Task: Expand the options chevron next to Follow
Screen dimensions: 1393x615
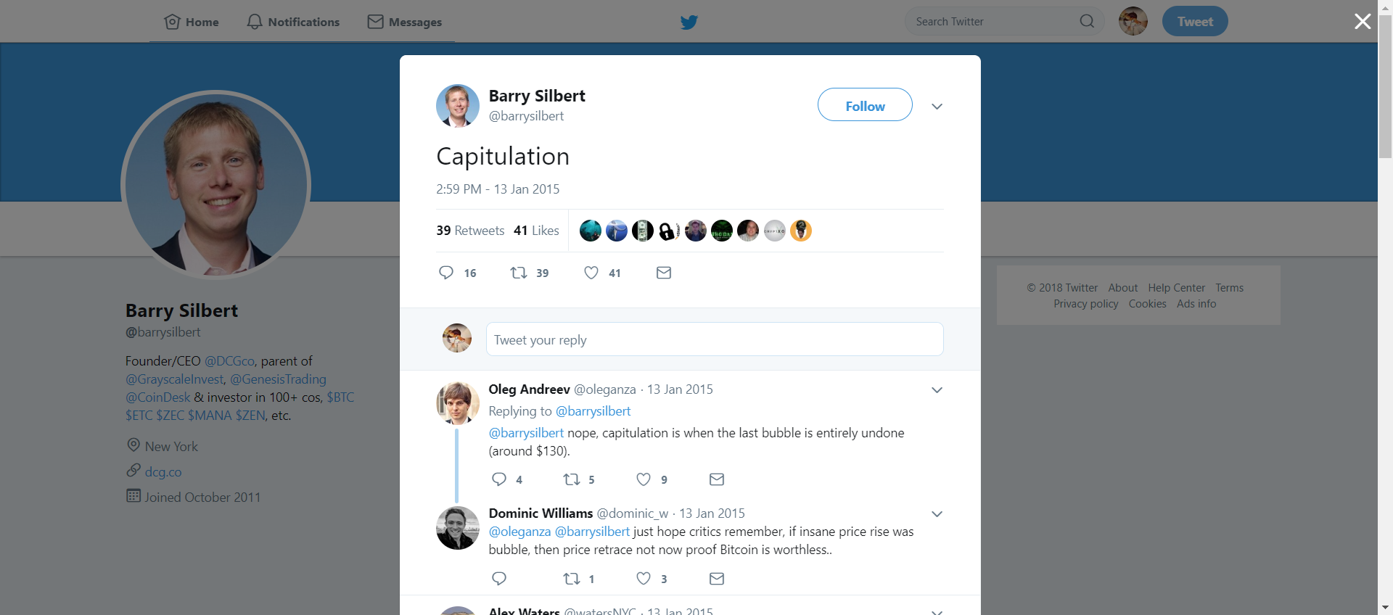Action: [937, 107]
